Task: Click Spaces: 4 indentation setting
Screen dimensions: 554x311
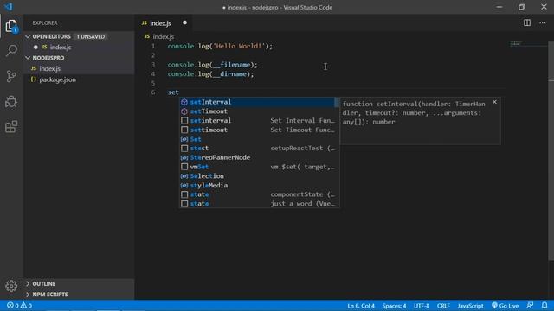Action: point(394,306)
